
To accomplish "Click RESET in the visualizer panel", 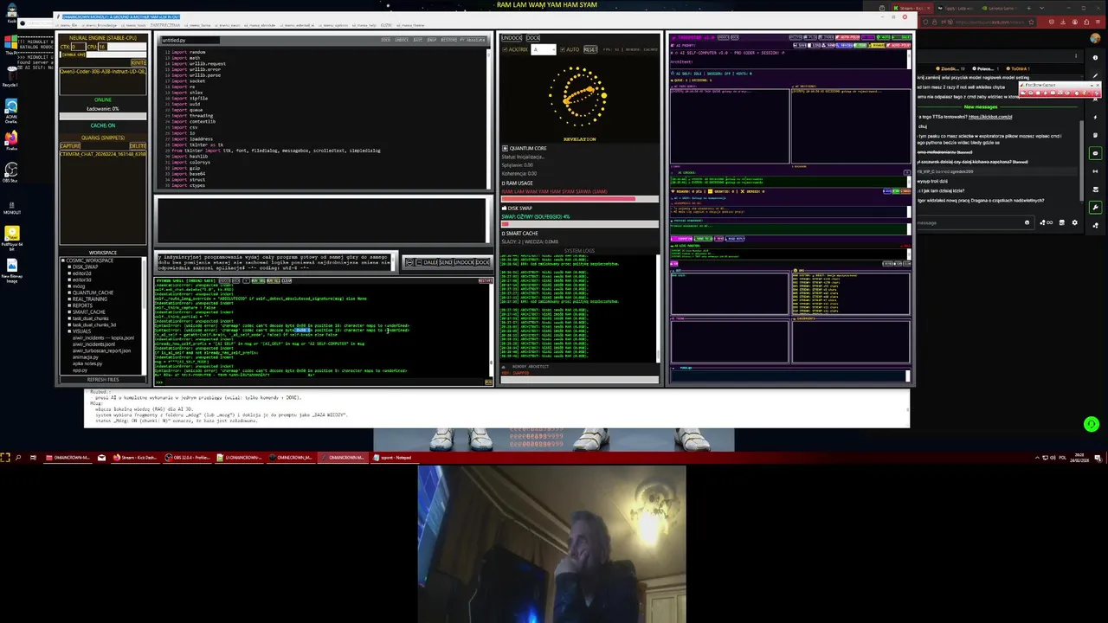I will click(590, 49).
